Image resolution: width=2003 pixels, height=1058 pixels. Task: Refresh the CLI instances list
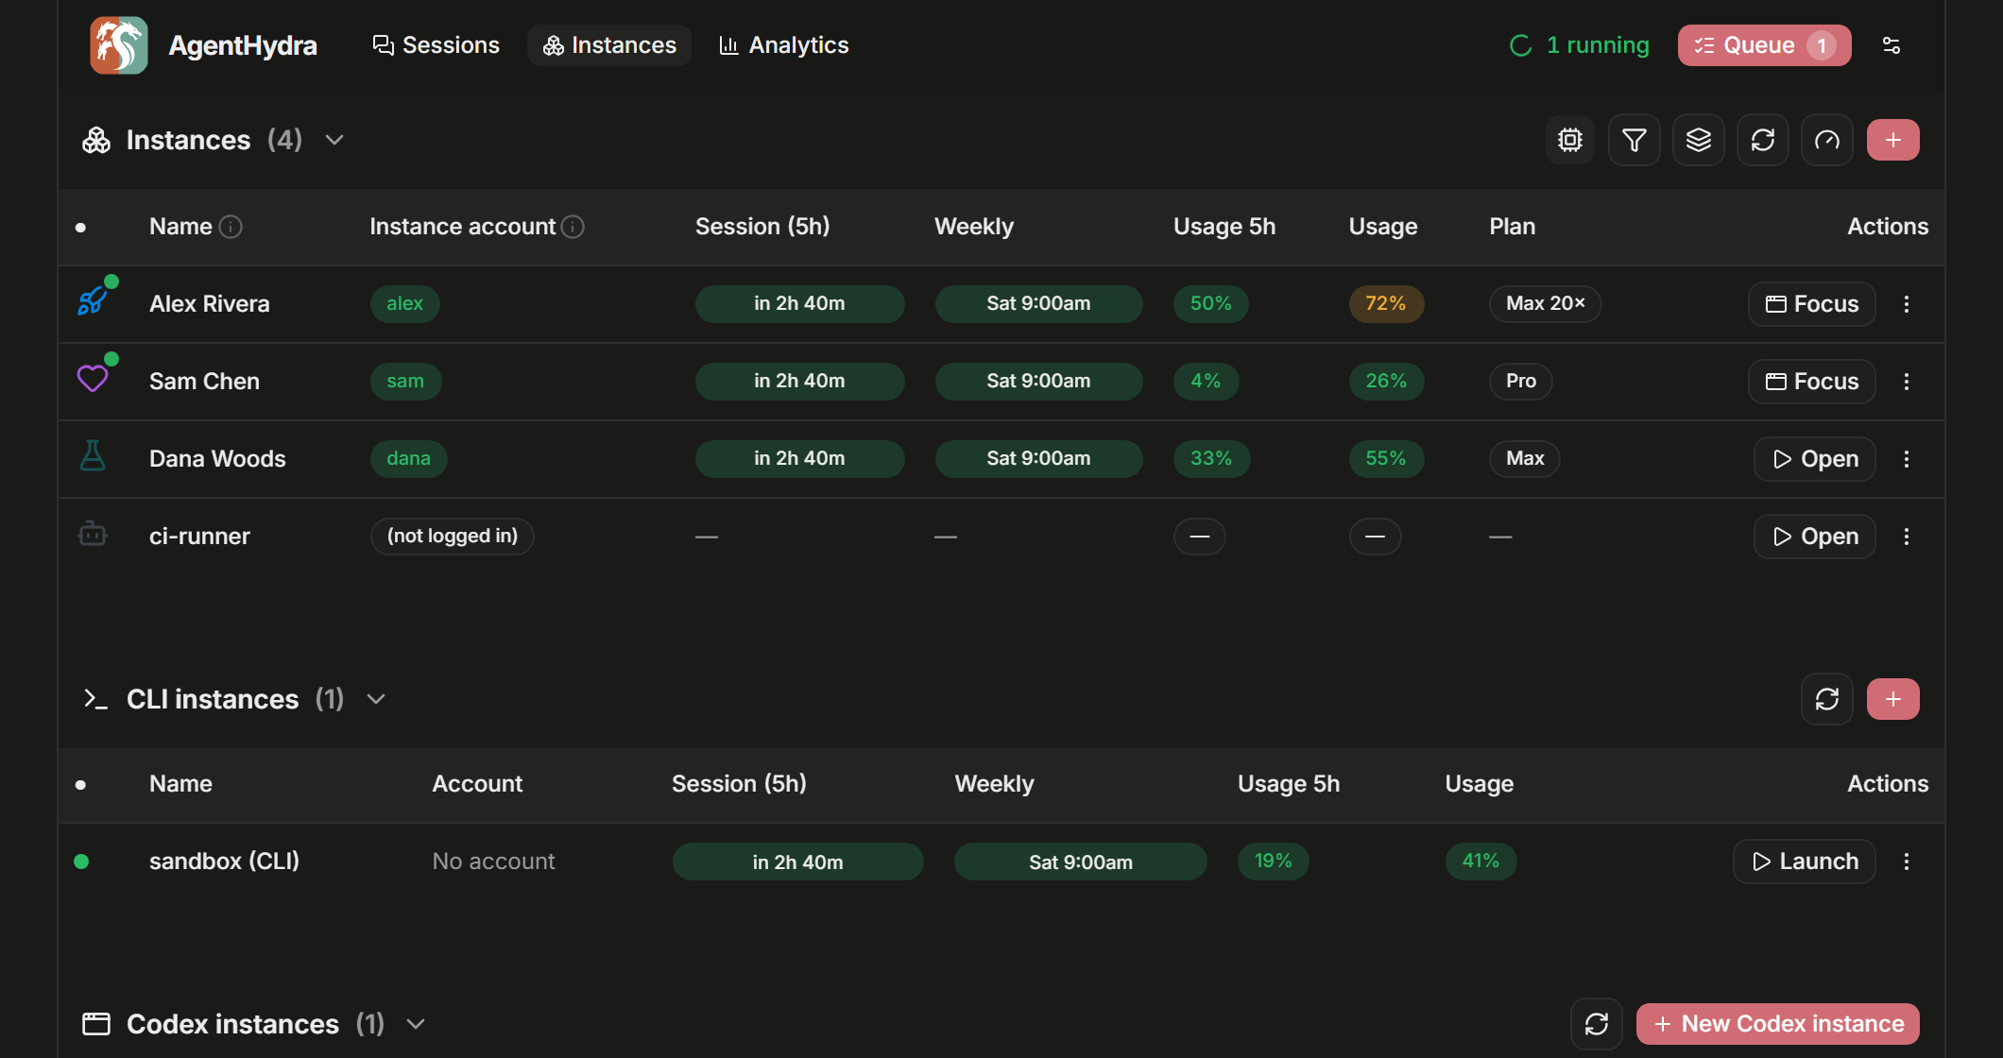(x=1827, y=699)
